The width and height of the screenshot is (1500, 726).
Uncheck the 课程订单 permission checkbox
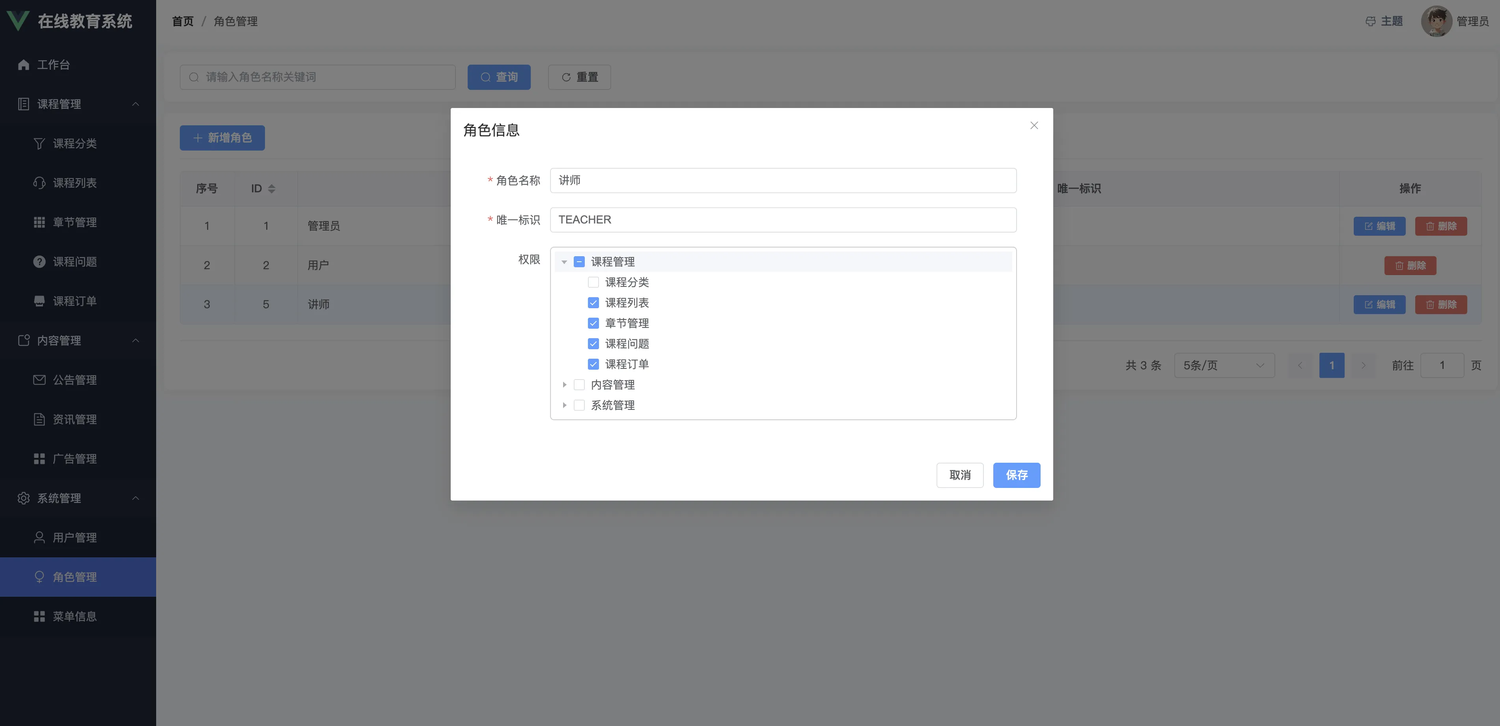click(593, 365)
